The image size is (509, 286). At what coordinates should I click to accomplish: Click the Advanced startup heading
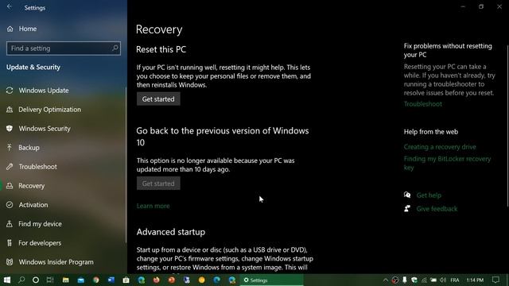[x=171, y=232]
